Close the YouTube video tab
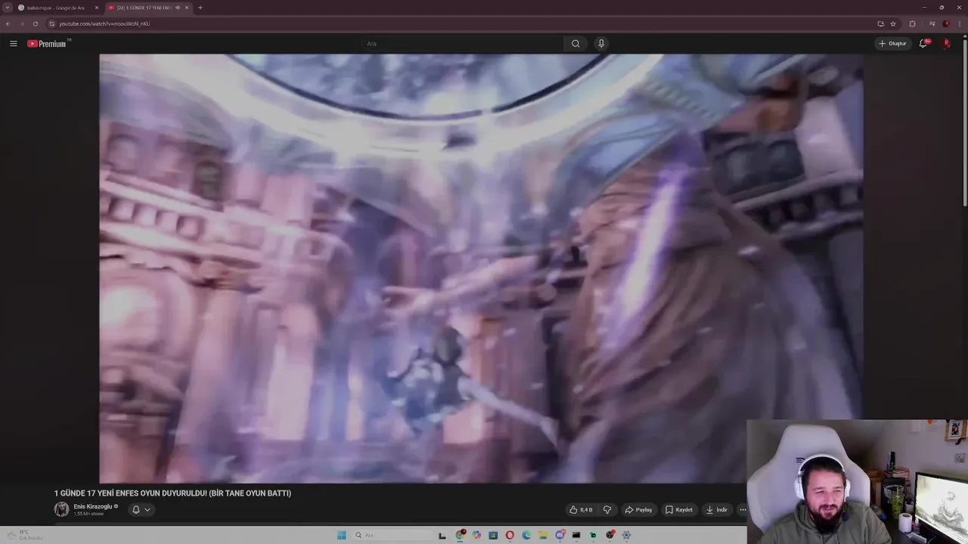Screen dimensions: 968x544 coord(187,8)
